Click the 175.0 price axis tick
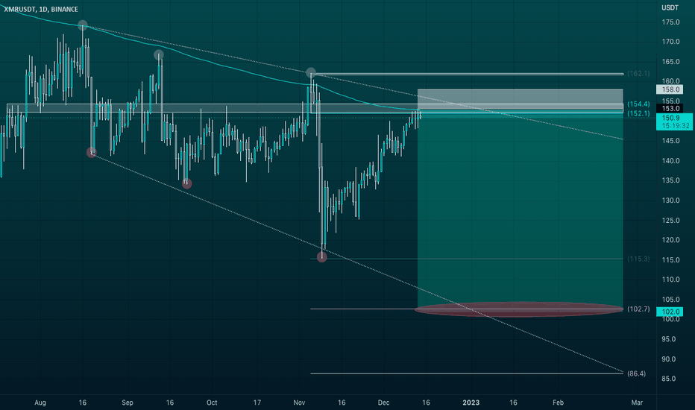Viewport: 695px width, 410px height. [x=670, y=22]
